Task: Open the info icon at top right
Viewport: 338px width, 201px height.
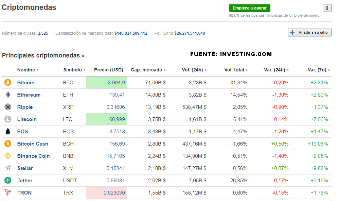Action: 327,8
